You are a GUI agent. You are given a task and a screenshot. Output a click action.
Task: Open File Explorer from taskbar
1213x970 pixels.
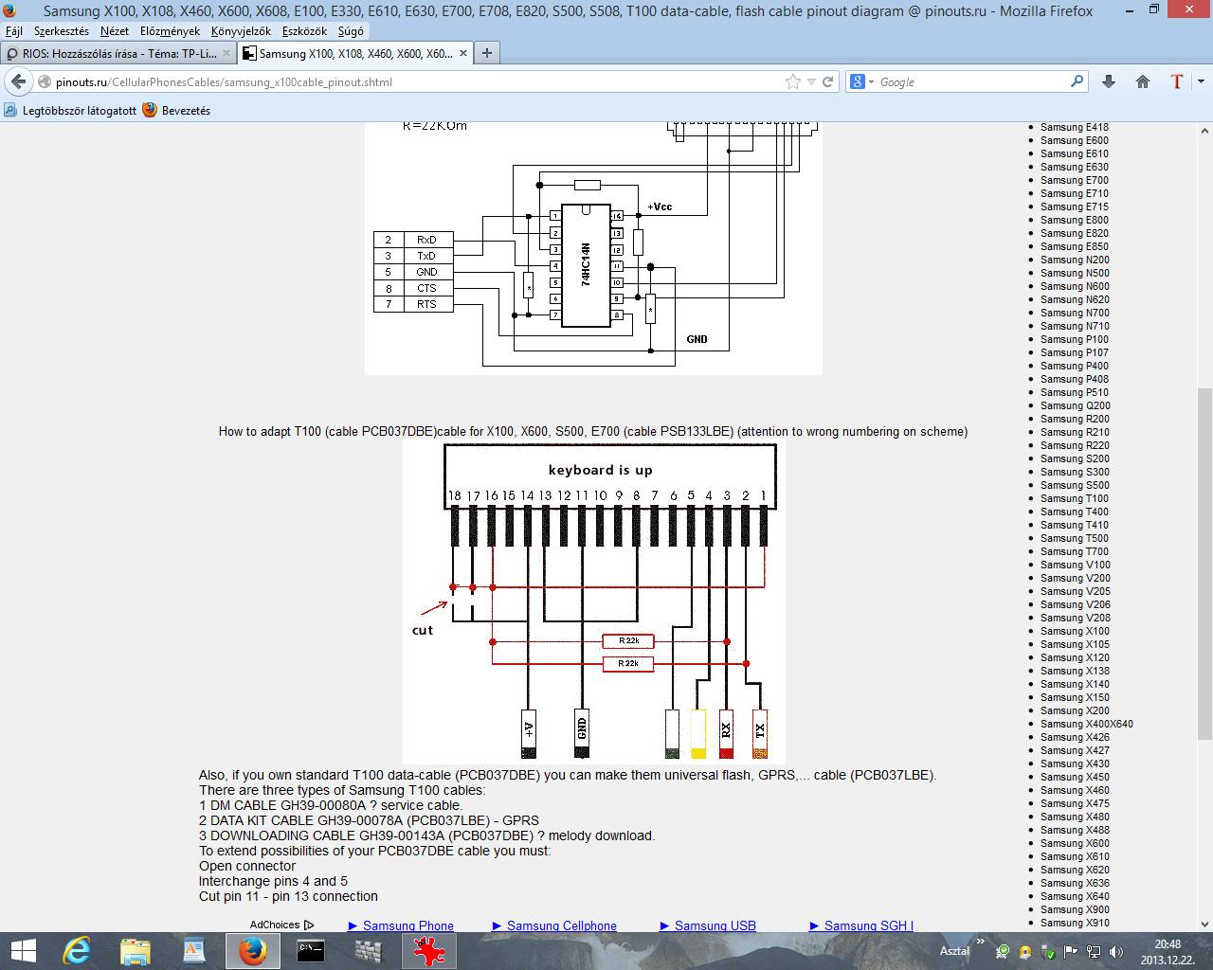pyautogui.click(x=136, y=950)
